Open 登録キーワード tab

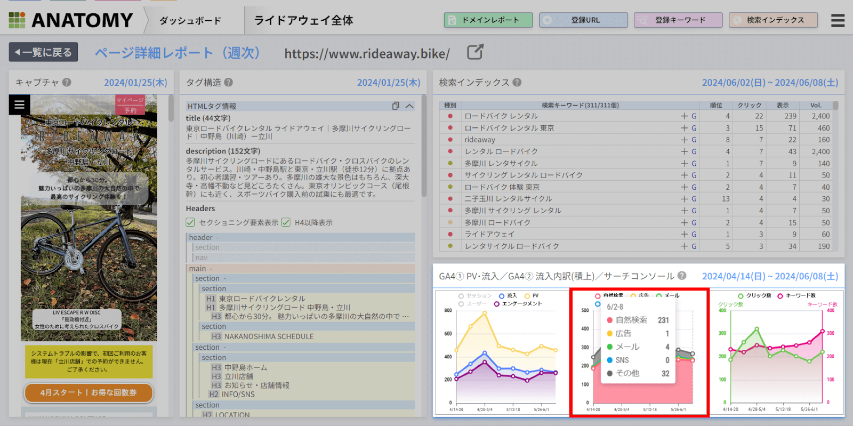[x=678, y=20]
